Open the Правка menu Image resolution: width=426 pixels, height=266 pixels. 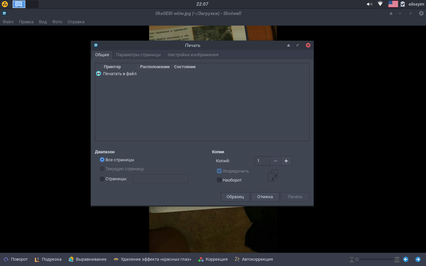26,22
